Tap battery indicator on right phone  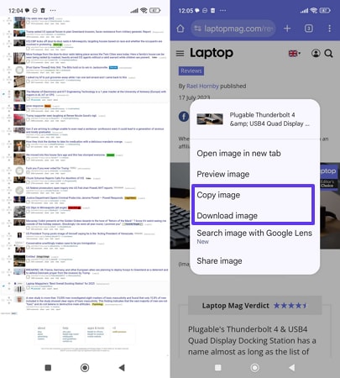point(325,10)
